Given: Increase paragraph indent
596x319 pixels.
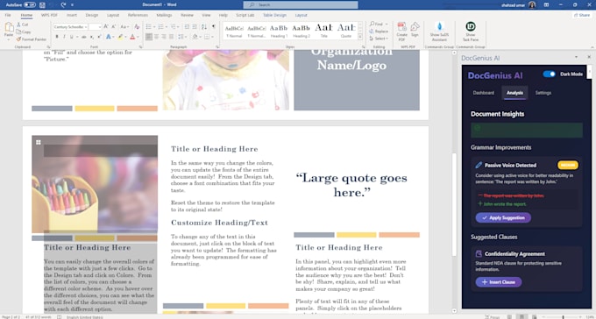Looking at the screenshot, I should coord(195,26).
